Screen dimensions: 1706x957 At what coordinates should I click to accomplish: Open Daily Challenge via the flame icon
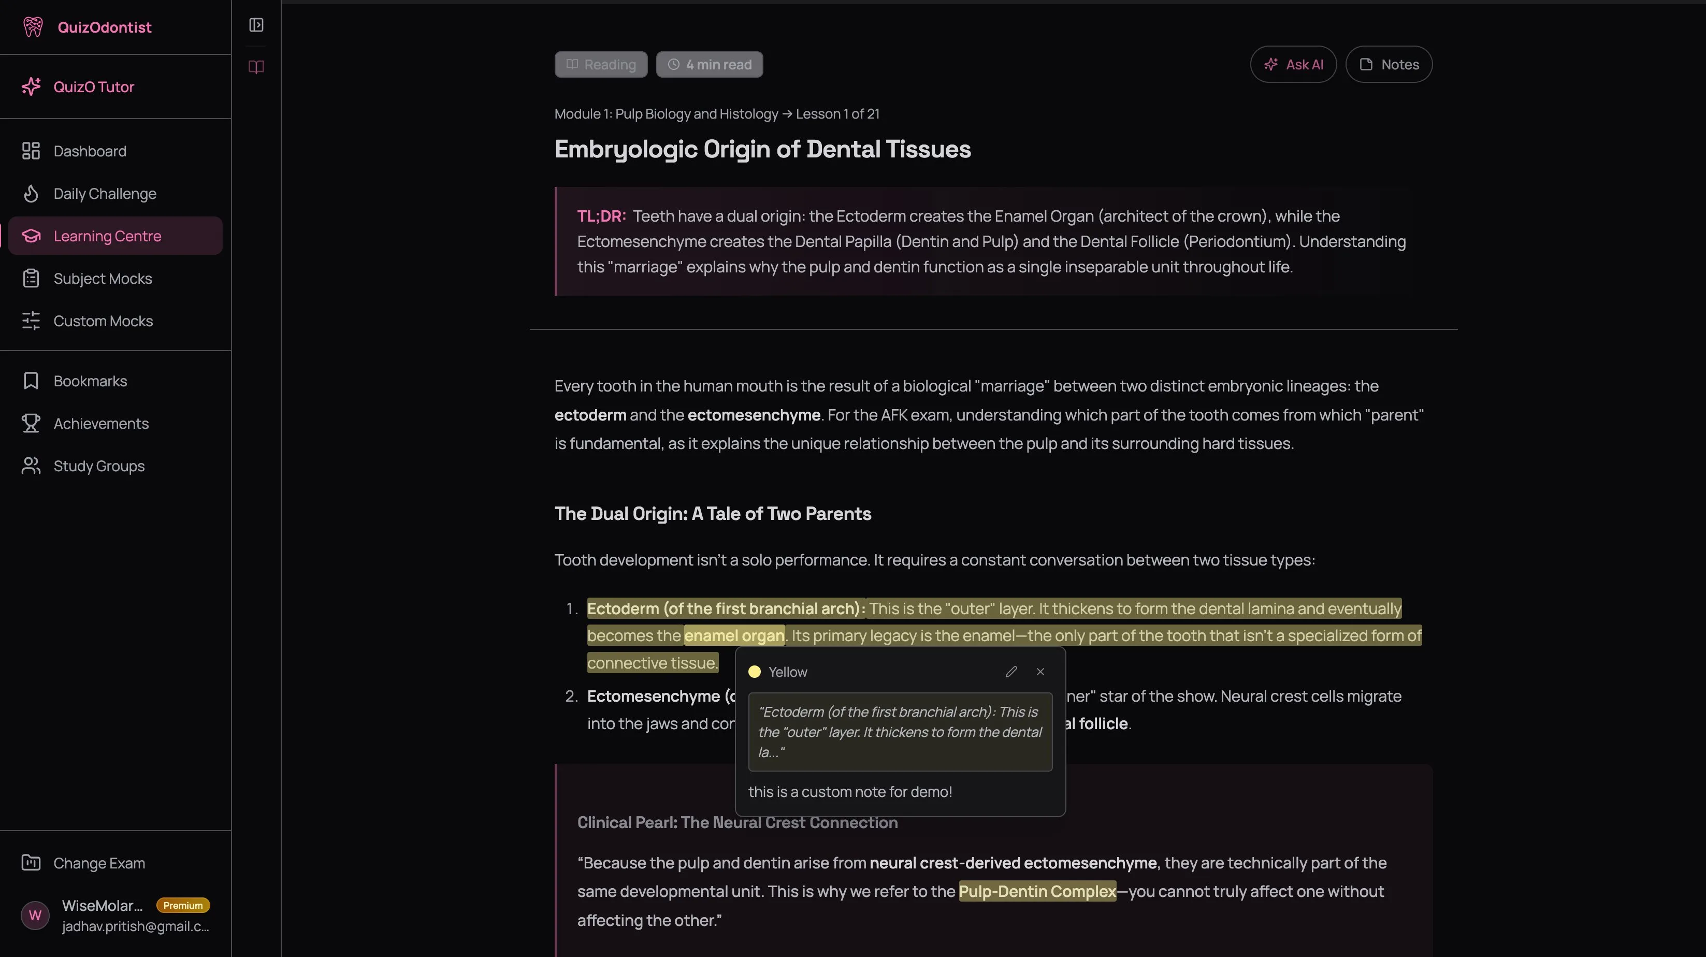click(31, 193)
